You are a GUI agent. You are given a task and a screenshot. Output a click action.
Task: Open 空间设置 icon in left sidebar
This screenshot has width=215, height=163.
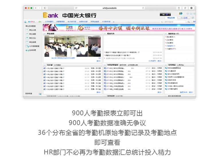(x=27, y=50)
